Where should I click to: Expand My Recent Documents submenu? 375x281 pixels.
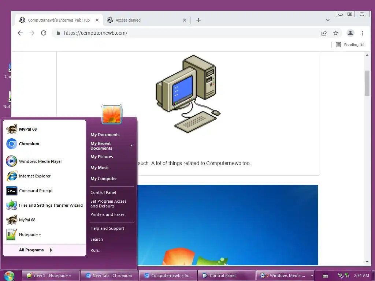pyautogui.click(x=111, y=146)
